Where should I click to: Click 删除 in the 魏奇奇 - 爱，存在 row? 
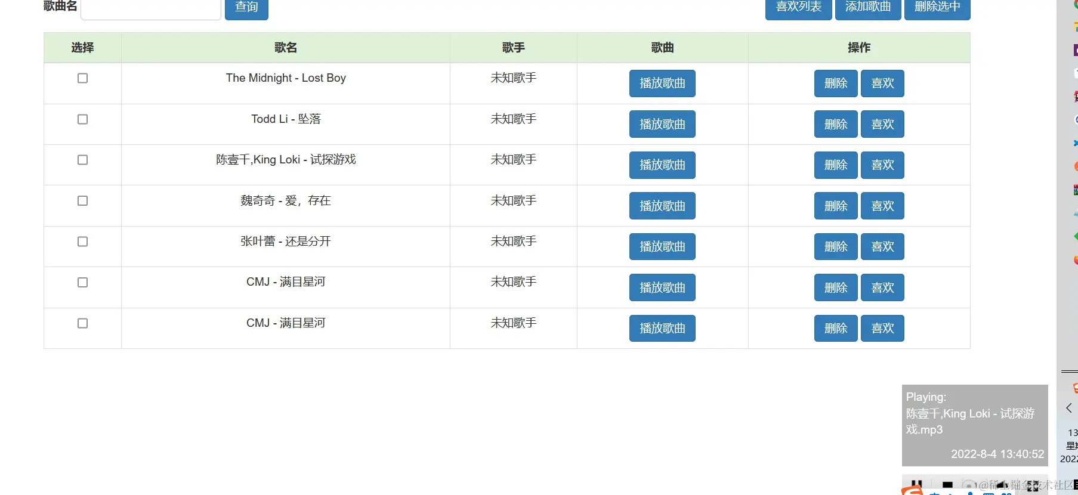(x=836, y=206)
